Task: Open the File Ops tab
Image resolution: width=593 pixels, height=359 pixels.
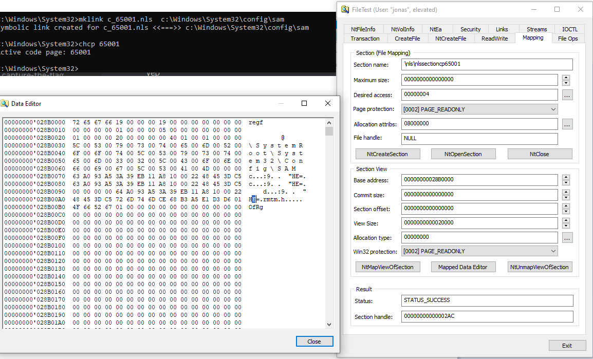Action: tap(568, 39)
